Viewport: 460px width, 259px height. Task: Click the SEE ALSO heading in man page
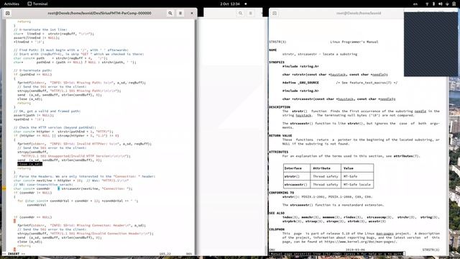277,213
